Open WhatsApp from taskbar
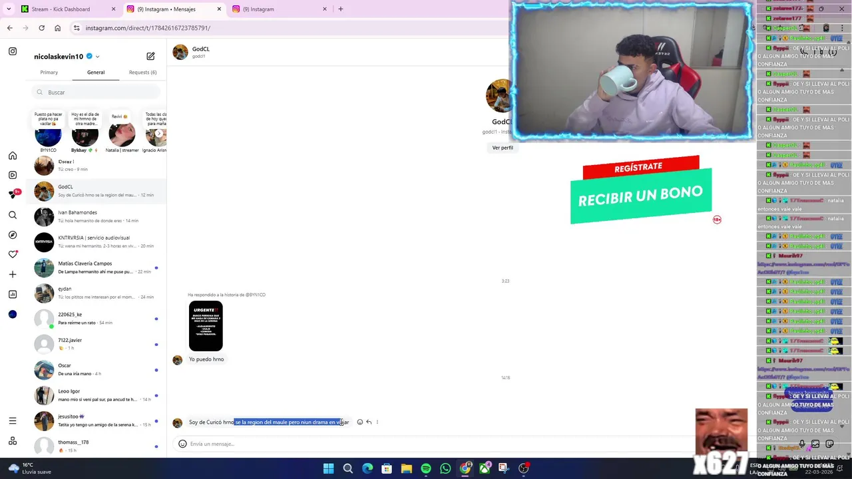Viewport: 852px width, 479px height. click(445, 468)
